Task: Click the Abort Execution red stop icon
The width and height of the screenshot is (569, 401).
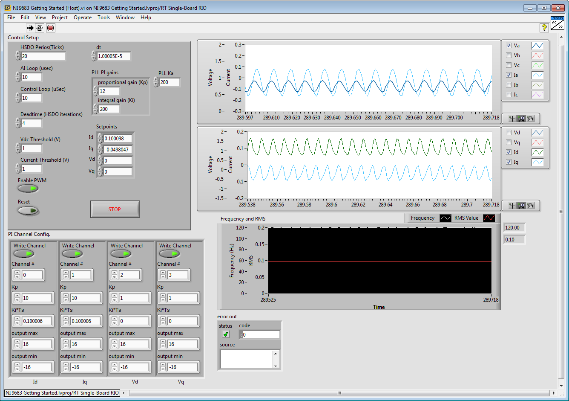Action: pos(51,28)
